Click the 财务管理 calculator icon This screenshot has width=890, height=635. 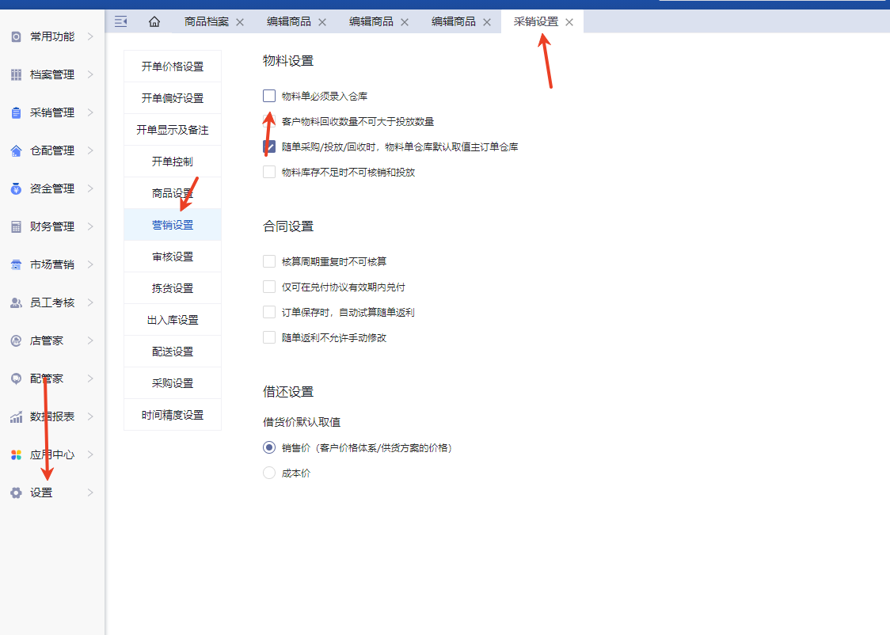click(x=16, y=226)
